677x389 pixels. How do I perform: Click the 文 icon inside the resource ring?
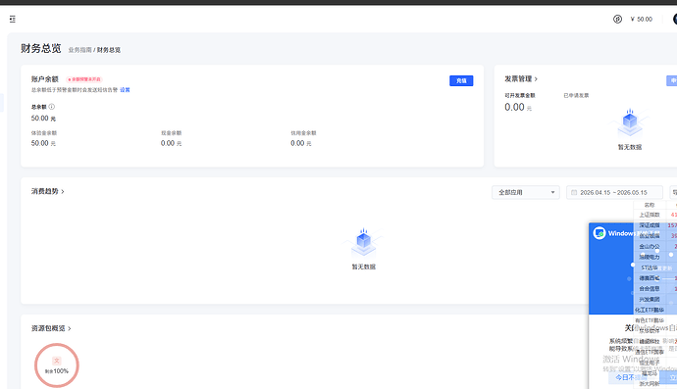(57, 361)
